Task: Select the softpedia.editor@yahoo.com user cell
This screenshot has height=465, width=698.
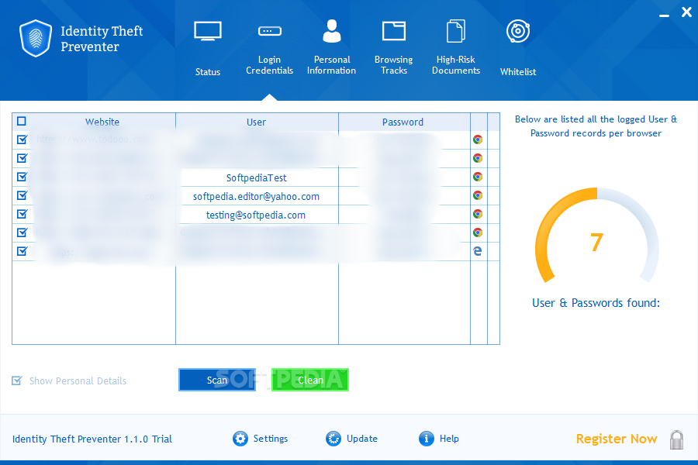Action: [257, 197]
